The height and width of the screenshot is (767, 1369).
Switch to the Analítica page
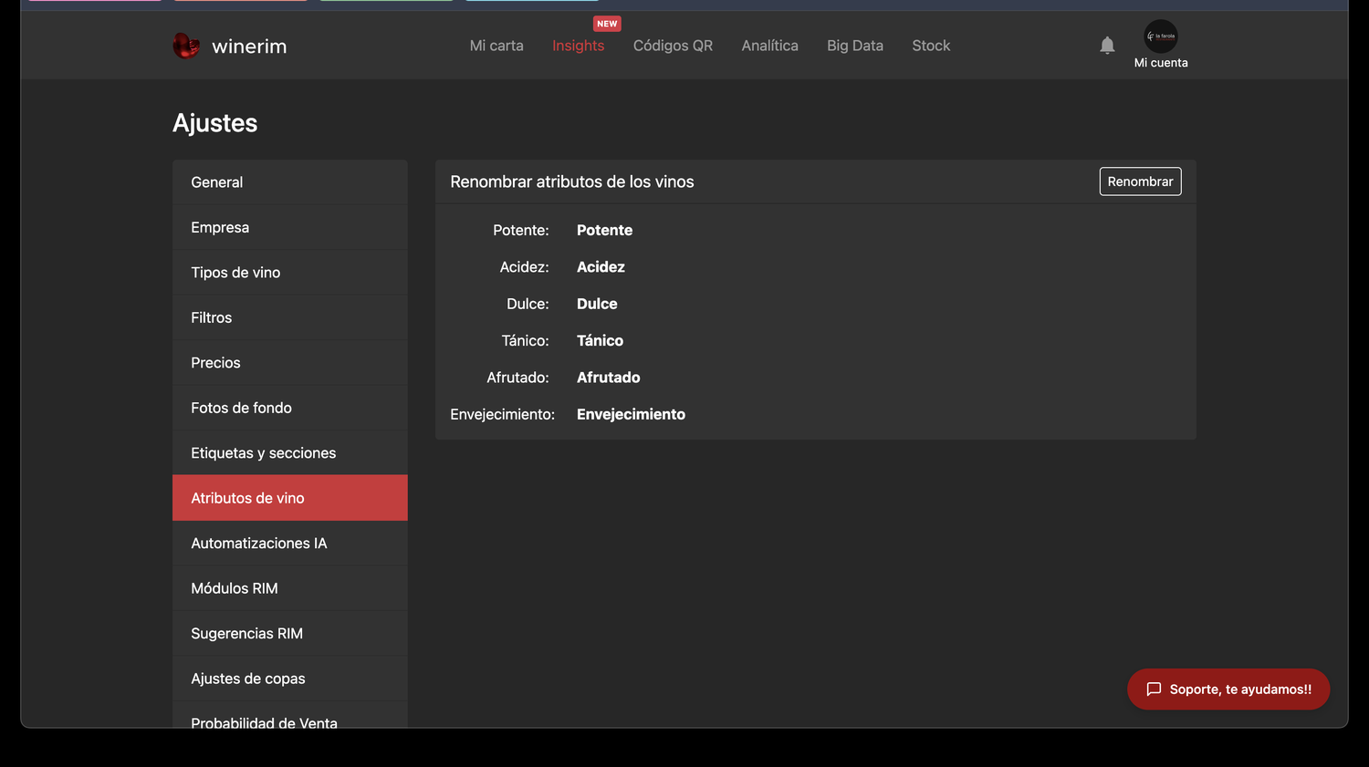pyautogui.click(x=769, y=46)
